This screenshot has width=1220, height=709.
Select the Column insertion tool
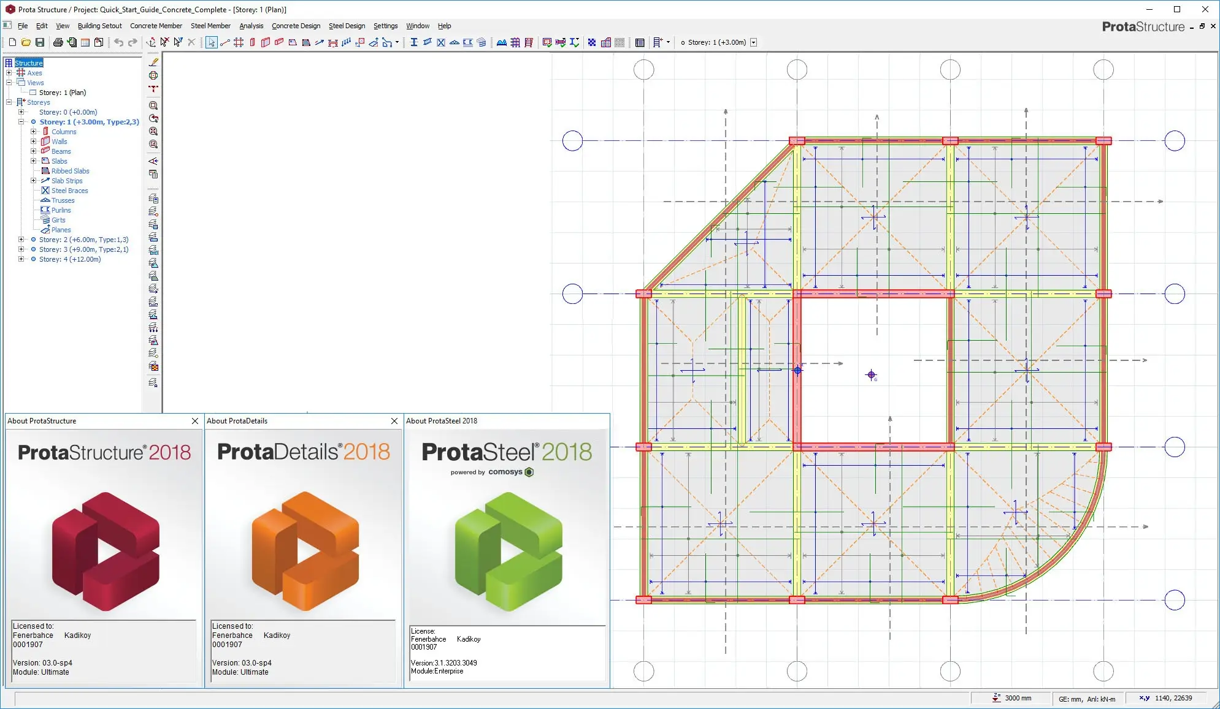point(252,42)
